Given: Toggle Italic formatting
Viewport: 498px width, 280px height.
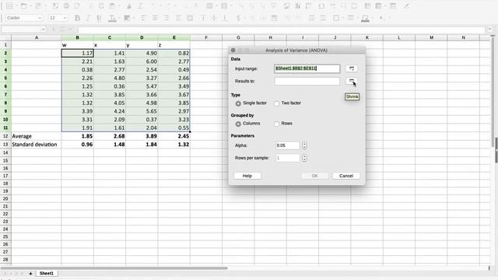Looking at the screenshot, I should click(x=88, y=18).
